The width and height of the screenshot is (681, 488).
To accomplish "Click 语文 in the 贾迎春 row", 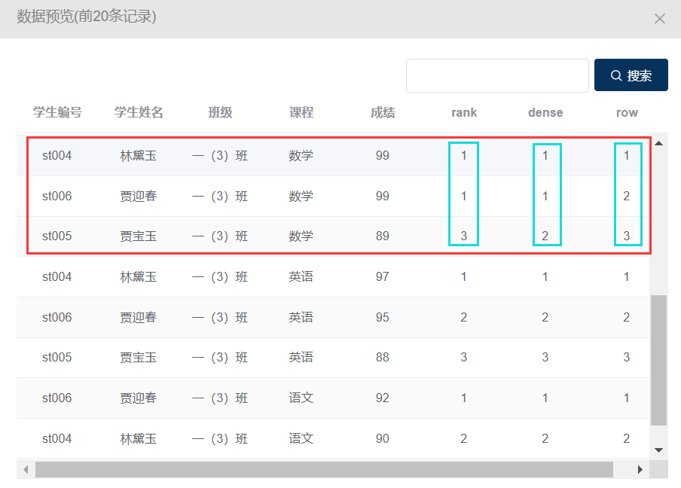I will 301,398.
